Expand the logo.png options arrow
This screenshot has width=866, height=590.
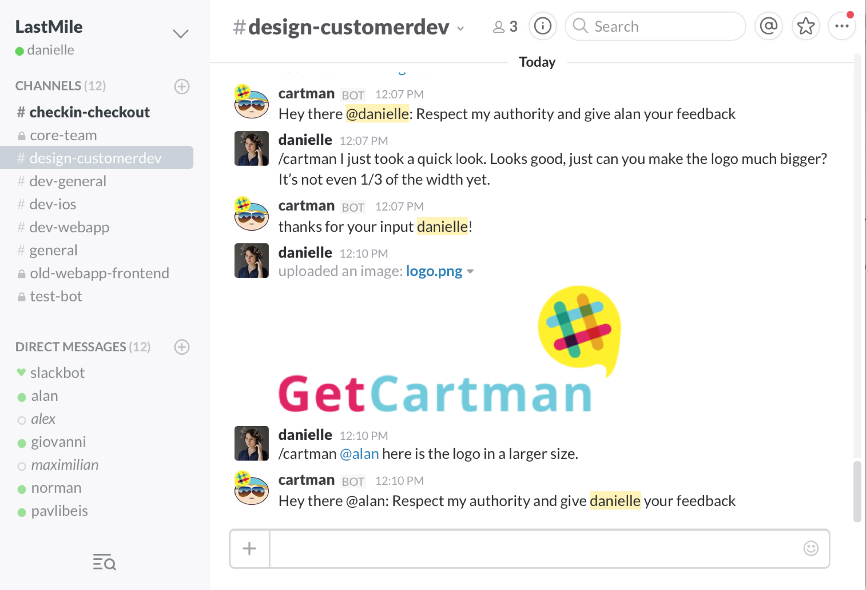point(471,272)
